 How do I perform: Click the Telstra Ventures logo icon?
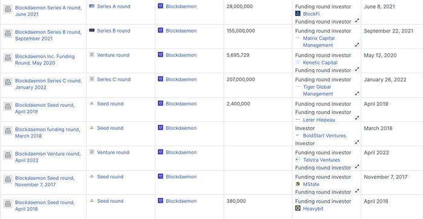(x=298, y=160)
